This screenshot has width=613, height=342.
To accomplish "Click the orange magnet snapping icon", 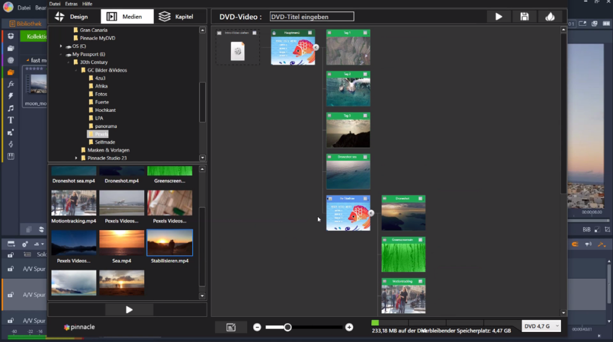I will [575, 245].
